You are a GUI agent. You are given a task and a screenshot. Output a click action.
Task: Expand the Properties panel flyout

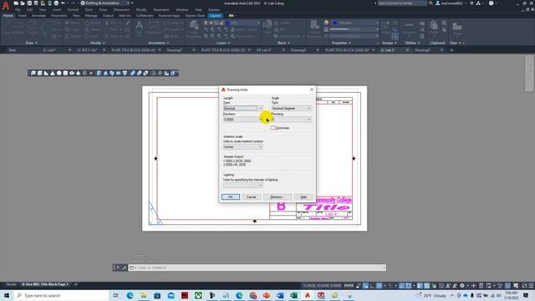[x=342, y=43]
